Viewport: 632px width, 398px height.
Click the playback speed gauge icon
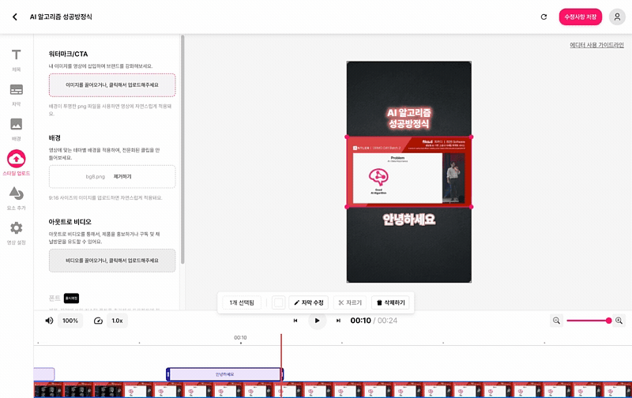98,321
